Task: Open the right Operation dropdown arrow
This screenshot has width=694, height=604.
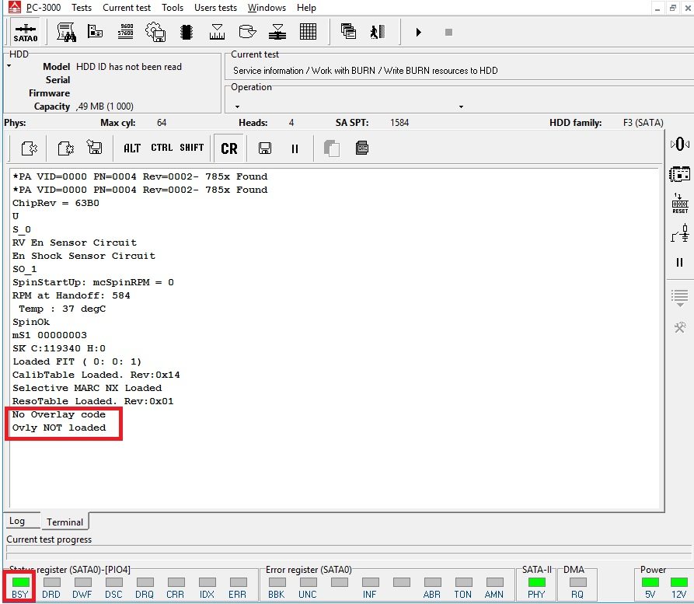Action: click(x=461, y=106)
